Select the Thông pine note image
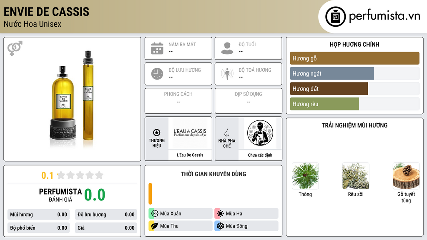 point(305,176)
